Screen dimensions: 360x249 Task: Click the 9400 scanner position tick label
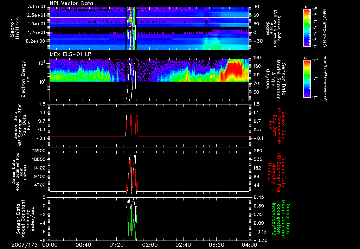point(40,177)
